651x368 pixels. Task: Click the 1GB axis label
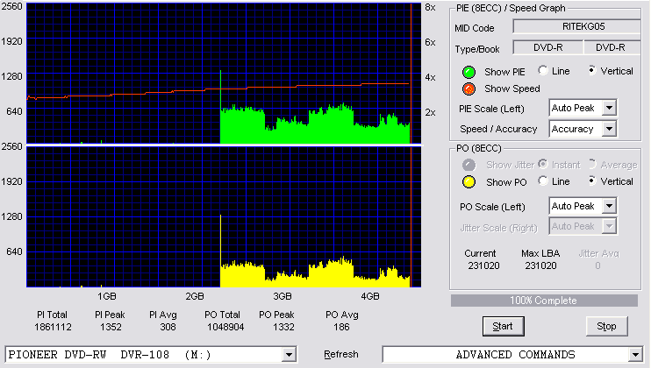107,296
